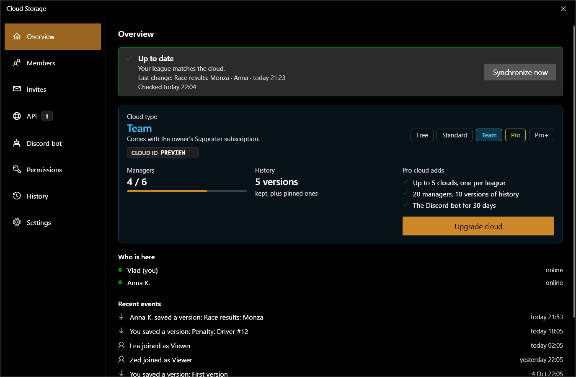
Task: Select the Pro cloud type
Action: click(x=516, y=135)
